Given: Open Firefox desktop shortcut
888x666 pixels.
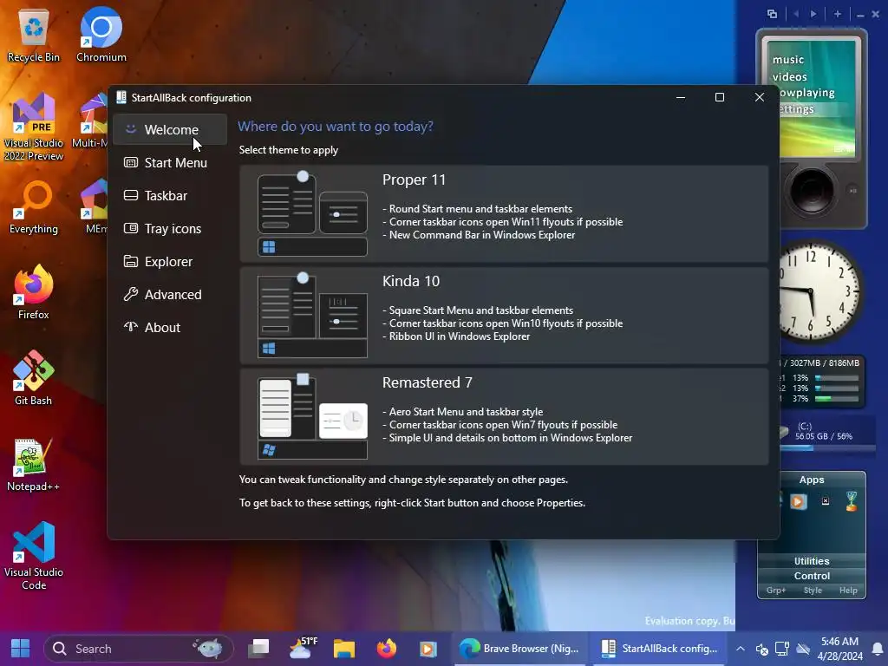Looking at the screenshot, I should (34, 293).
